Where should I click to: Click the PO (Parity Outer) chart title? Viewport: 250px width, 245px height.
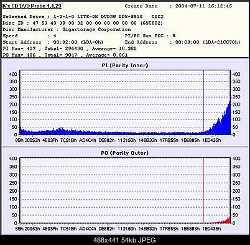(125, 153)
